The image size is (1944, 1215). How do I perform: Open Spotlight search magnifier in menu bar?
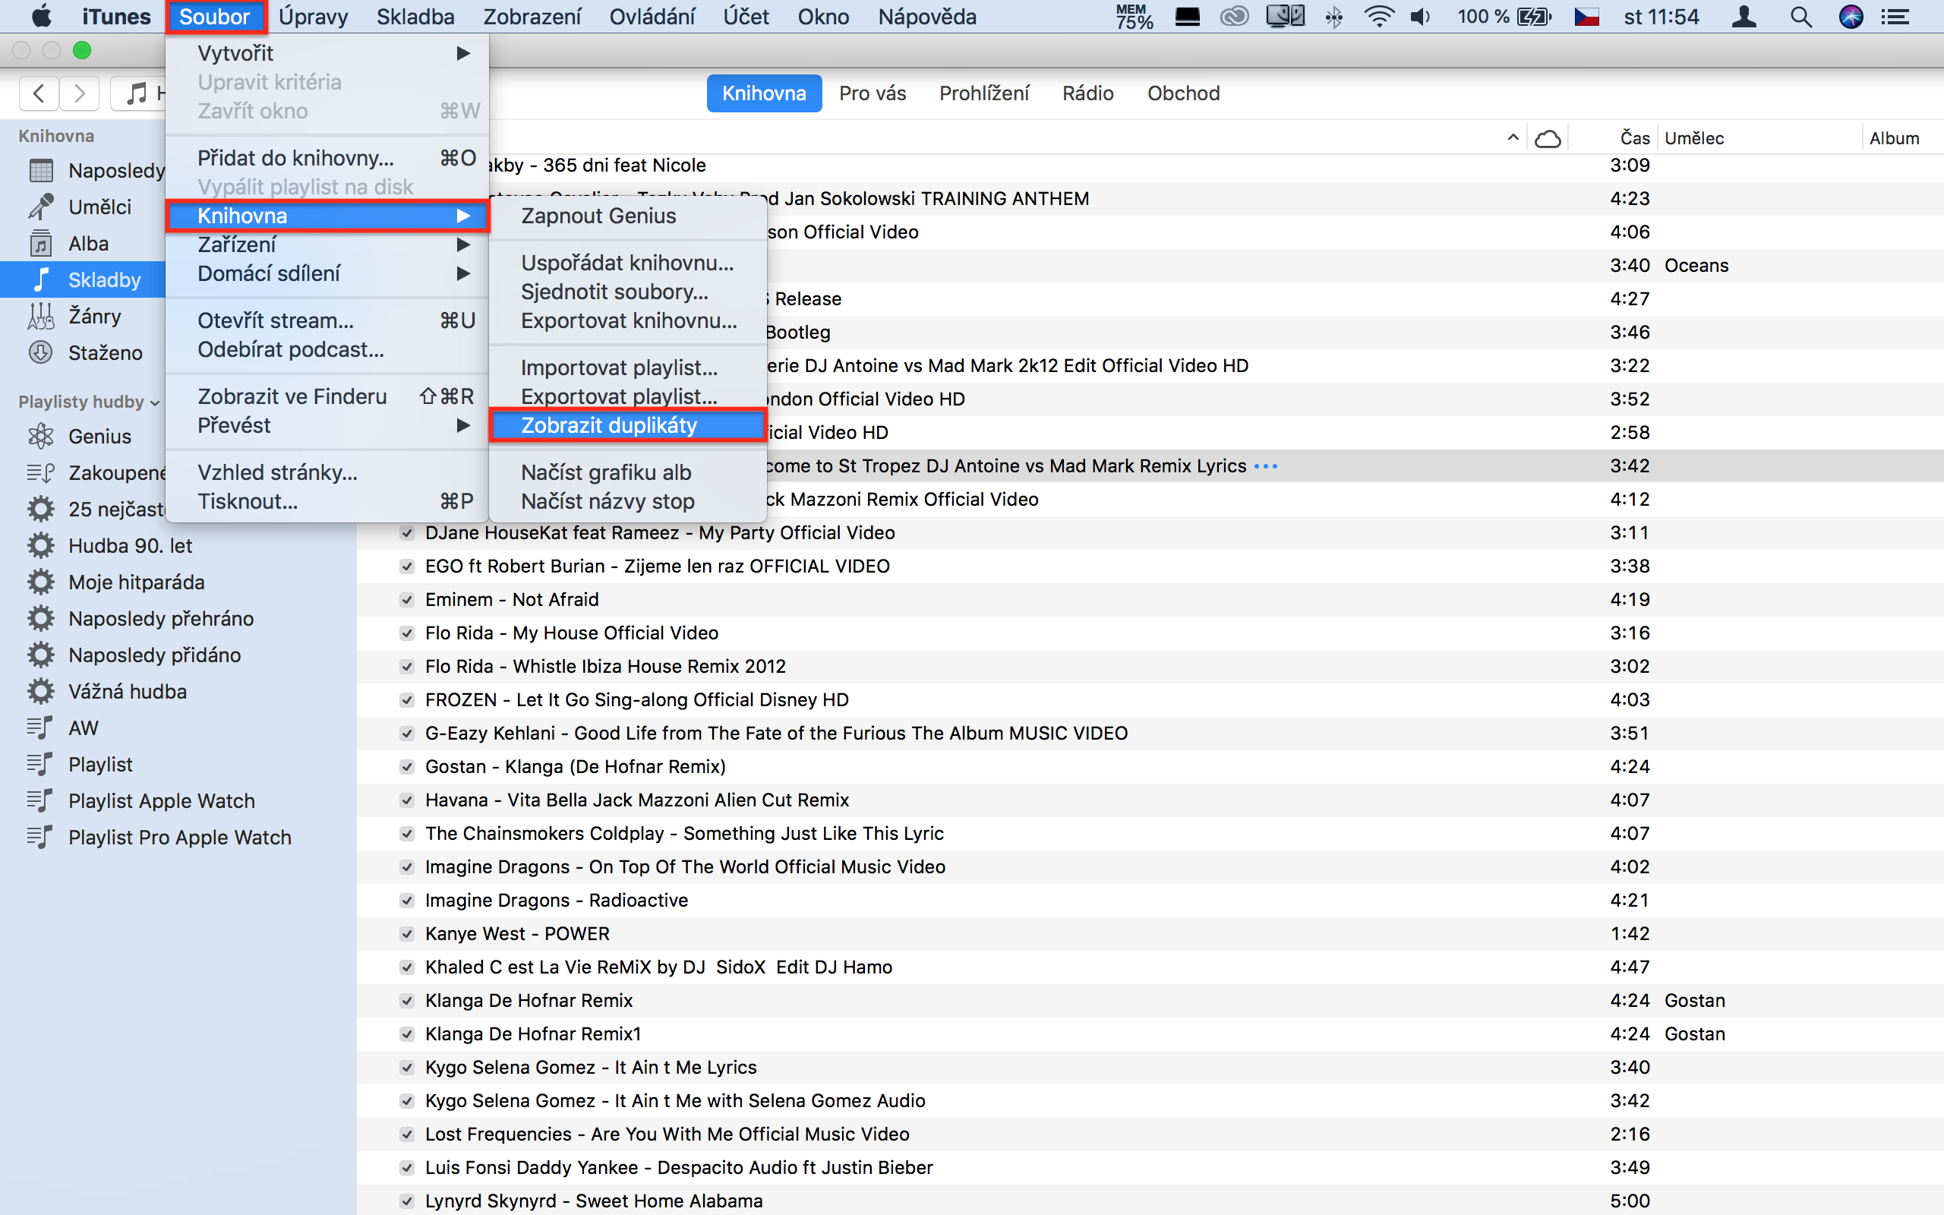(1801, 17)
